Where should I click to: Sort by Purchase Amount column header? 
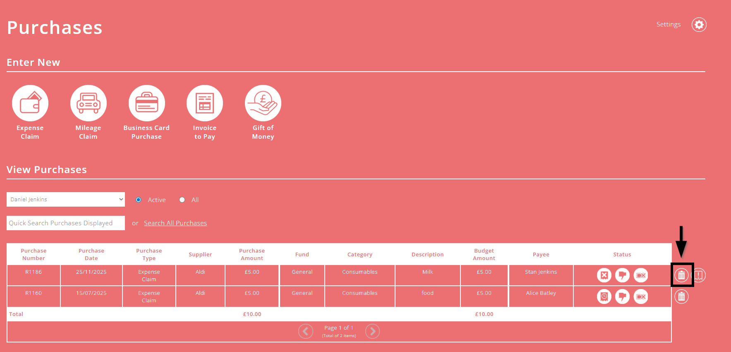tap(252, 254)
